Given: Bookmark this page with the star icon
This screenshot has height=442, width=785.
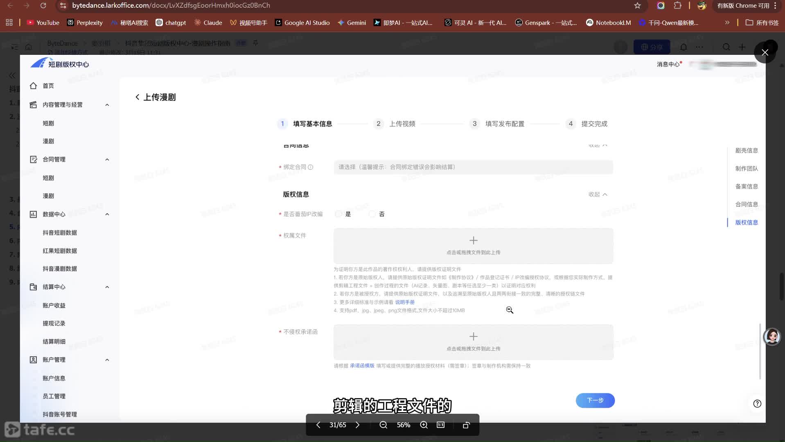Looking at the screenshot, I should point(637,6).
